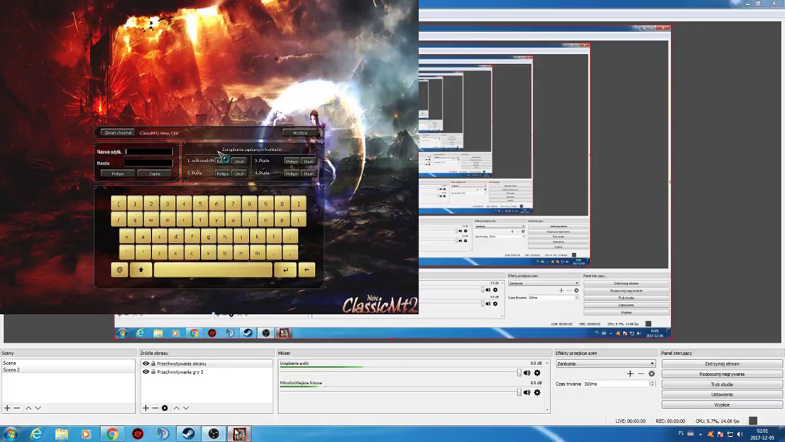Screen dimensions: 785x442
Task: Add a new scene with plus icon
Action: pyautogui.click(x=7, y=408)
